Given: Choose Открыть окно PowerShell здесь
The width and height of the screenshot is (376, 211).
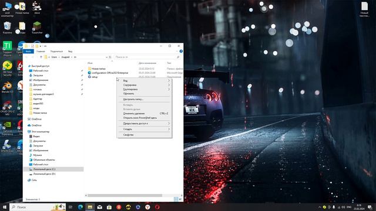Looking at the screenshot, I should click(x=145, y=118).
